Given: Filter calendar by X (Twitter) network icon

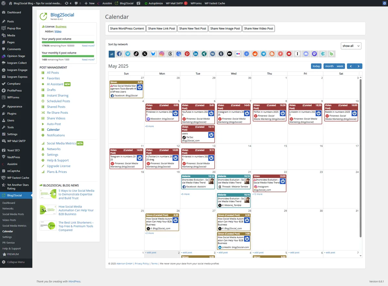Looking at the screenshot, I should click(145, 54).
